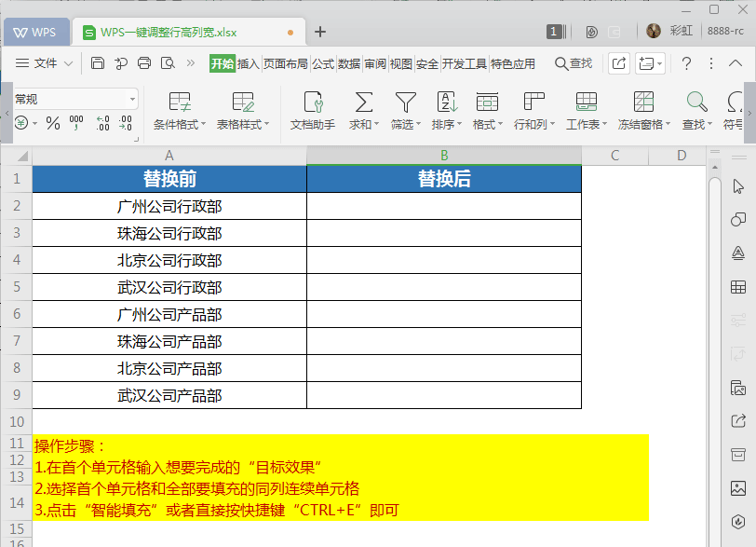Click the select-all corner triangle
The height and width of the screenshot is (547, 756).
22,156
